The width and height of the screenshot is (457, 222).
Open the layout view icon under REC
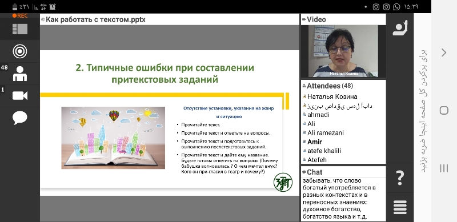[x=20, y=29]
